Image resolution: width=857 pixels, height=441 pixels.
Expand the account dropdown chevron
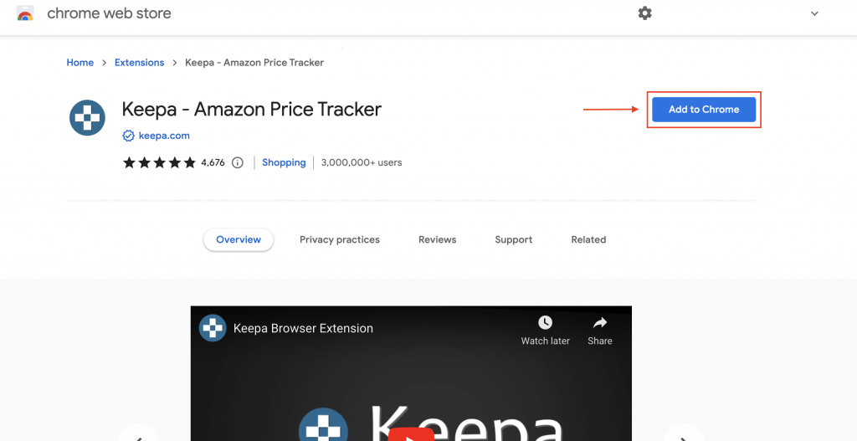pyautogui.click(x=814, y=13)
